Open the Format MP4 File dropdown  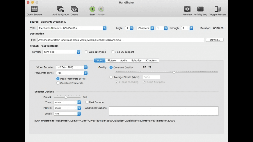(x=61, y=52)
